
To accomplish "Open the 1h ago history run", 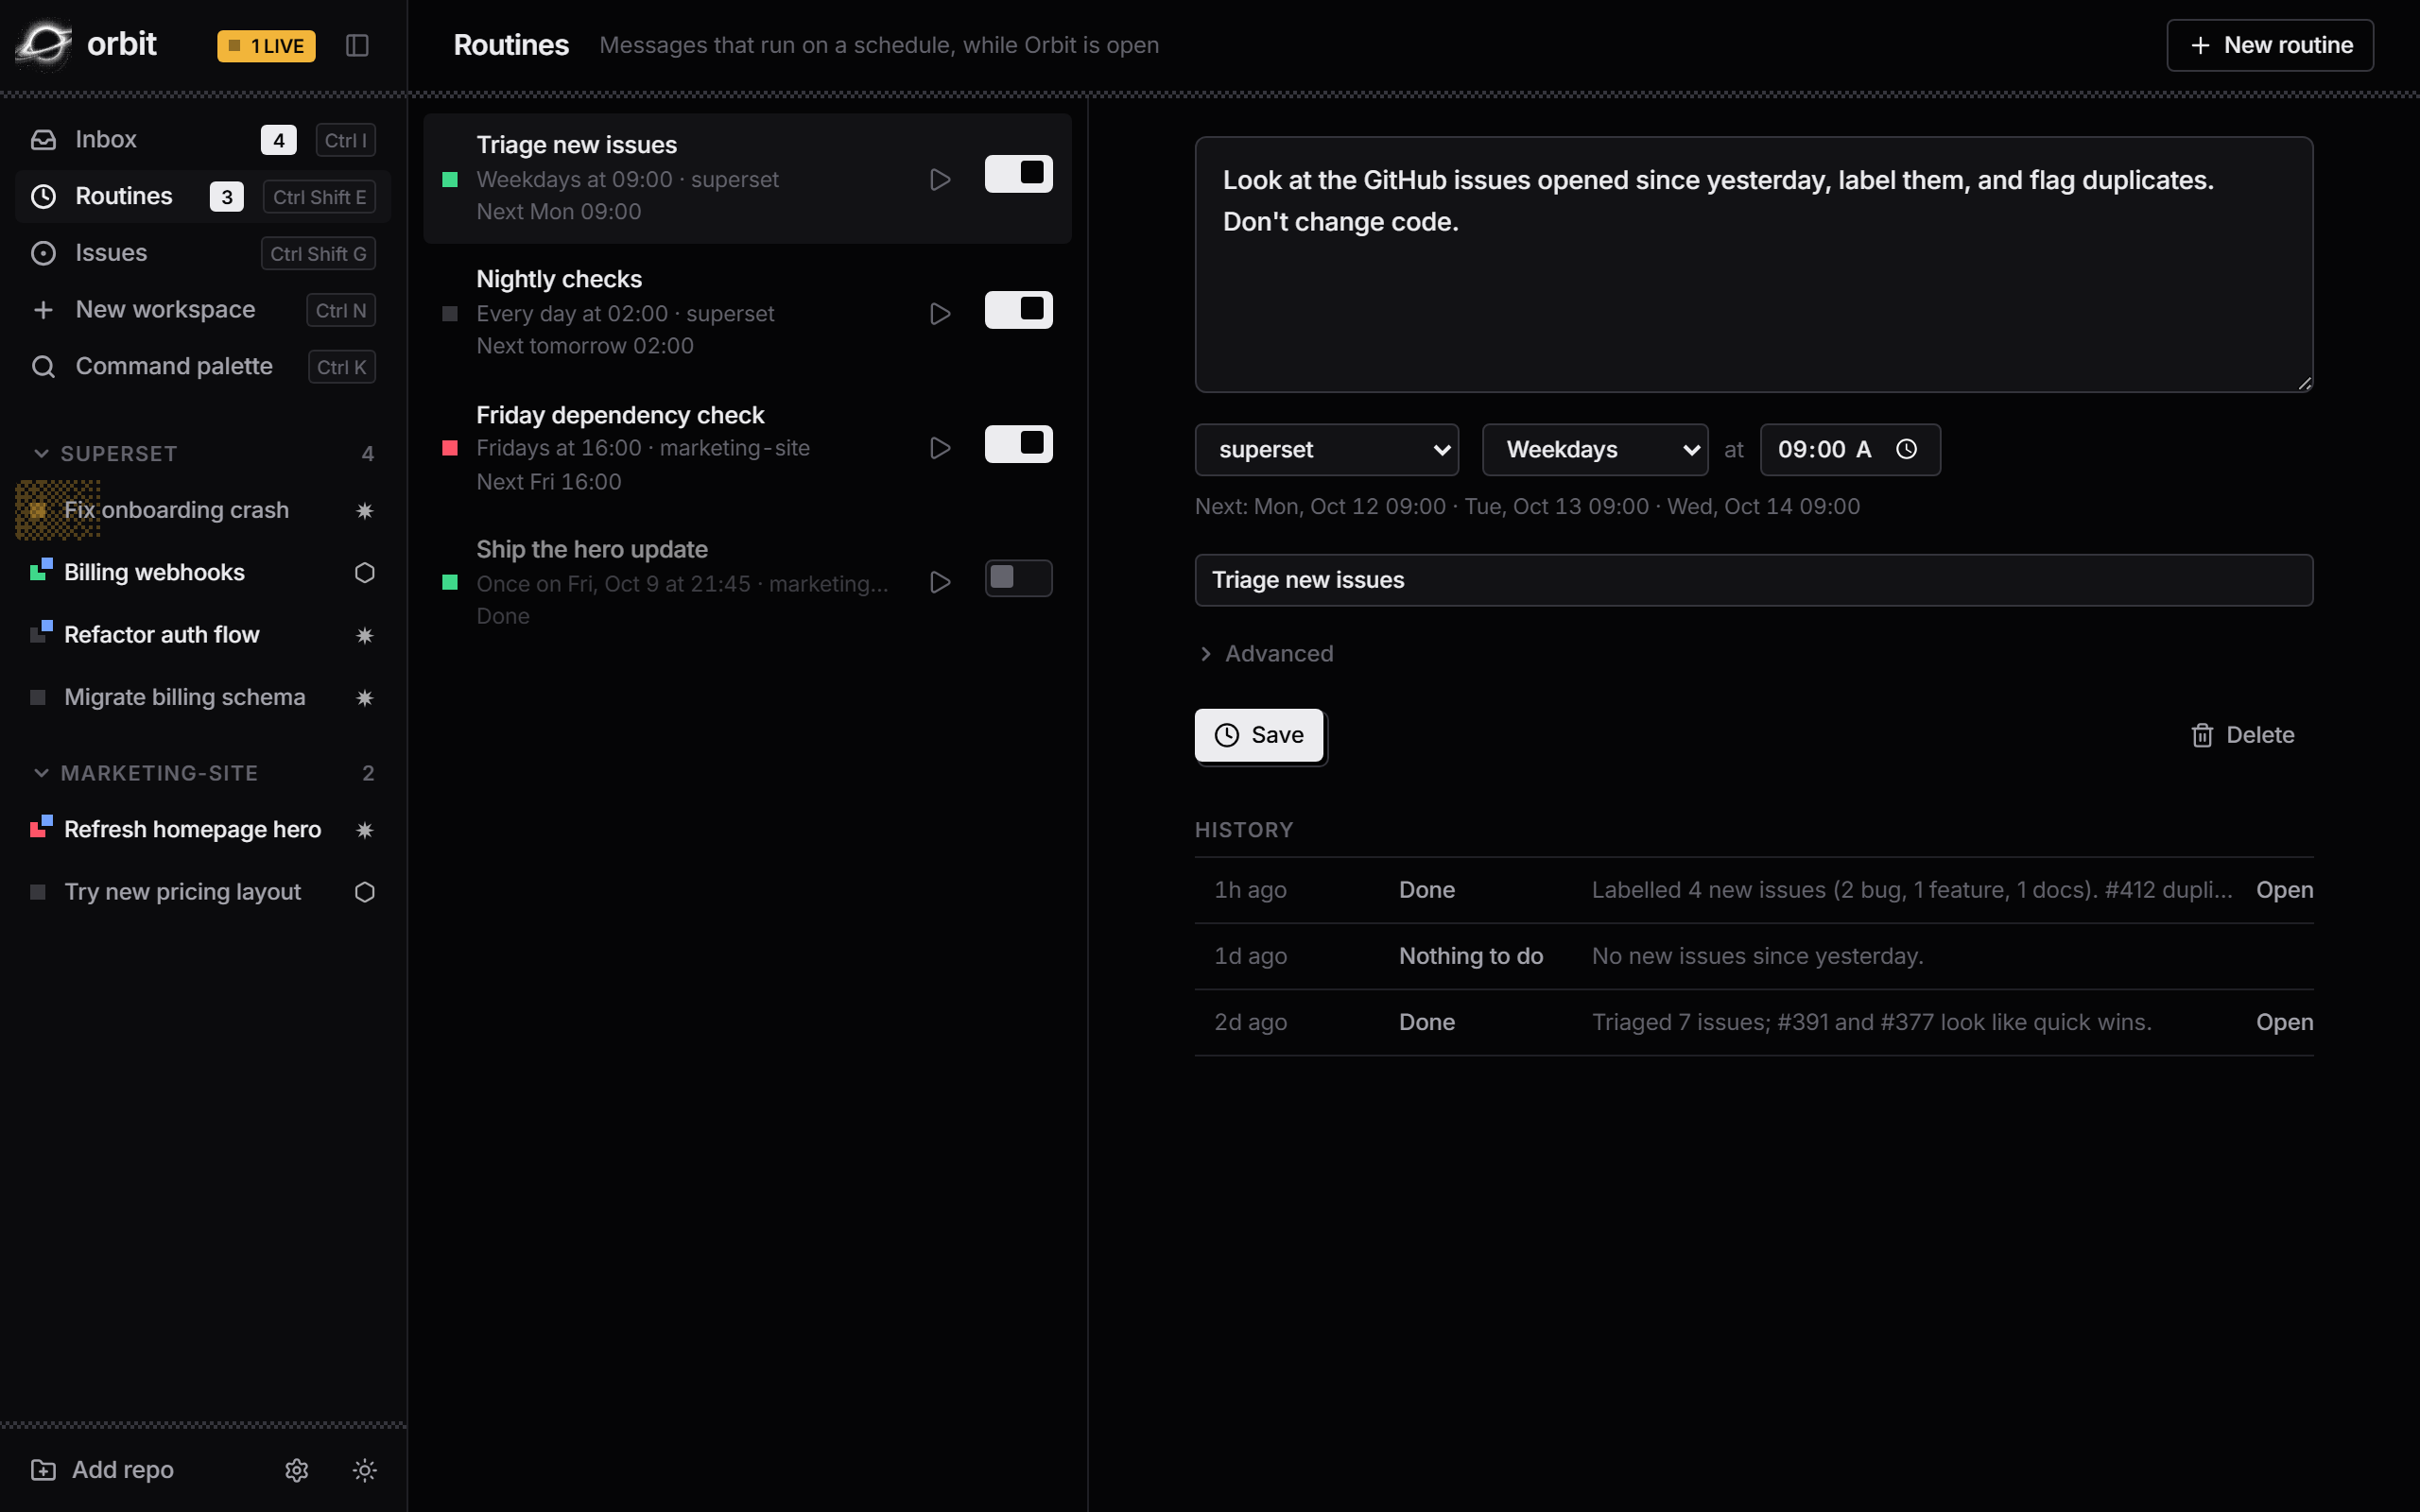I will tap(2284, 890).
